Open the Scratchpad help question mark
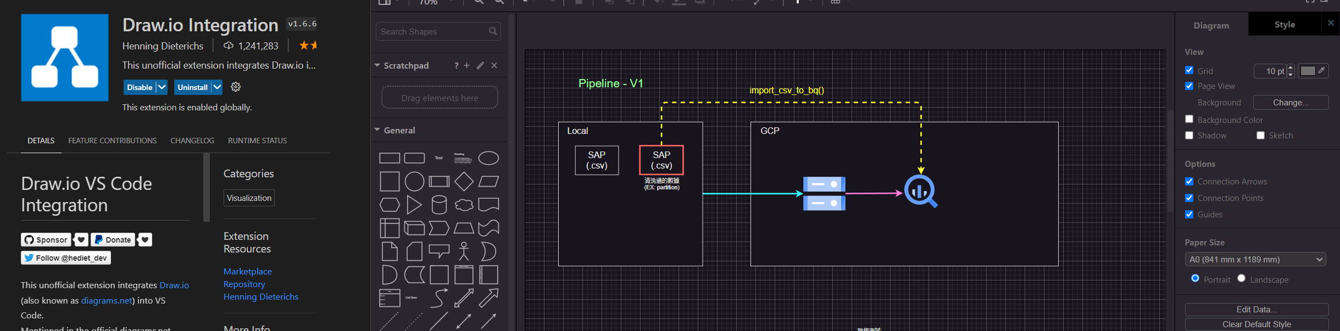This screenshot has height=331, width=1340. [456, 65]
